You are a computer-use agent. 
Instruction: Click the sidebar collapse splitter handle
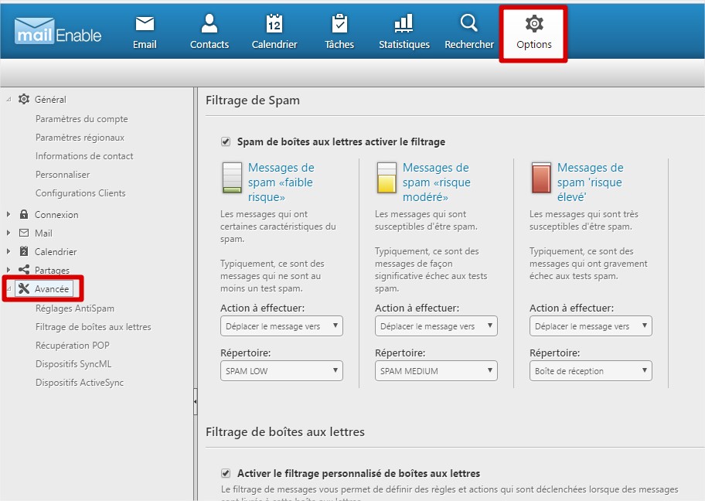tap(195, 401)
